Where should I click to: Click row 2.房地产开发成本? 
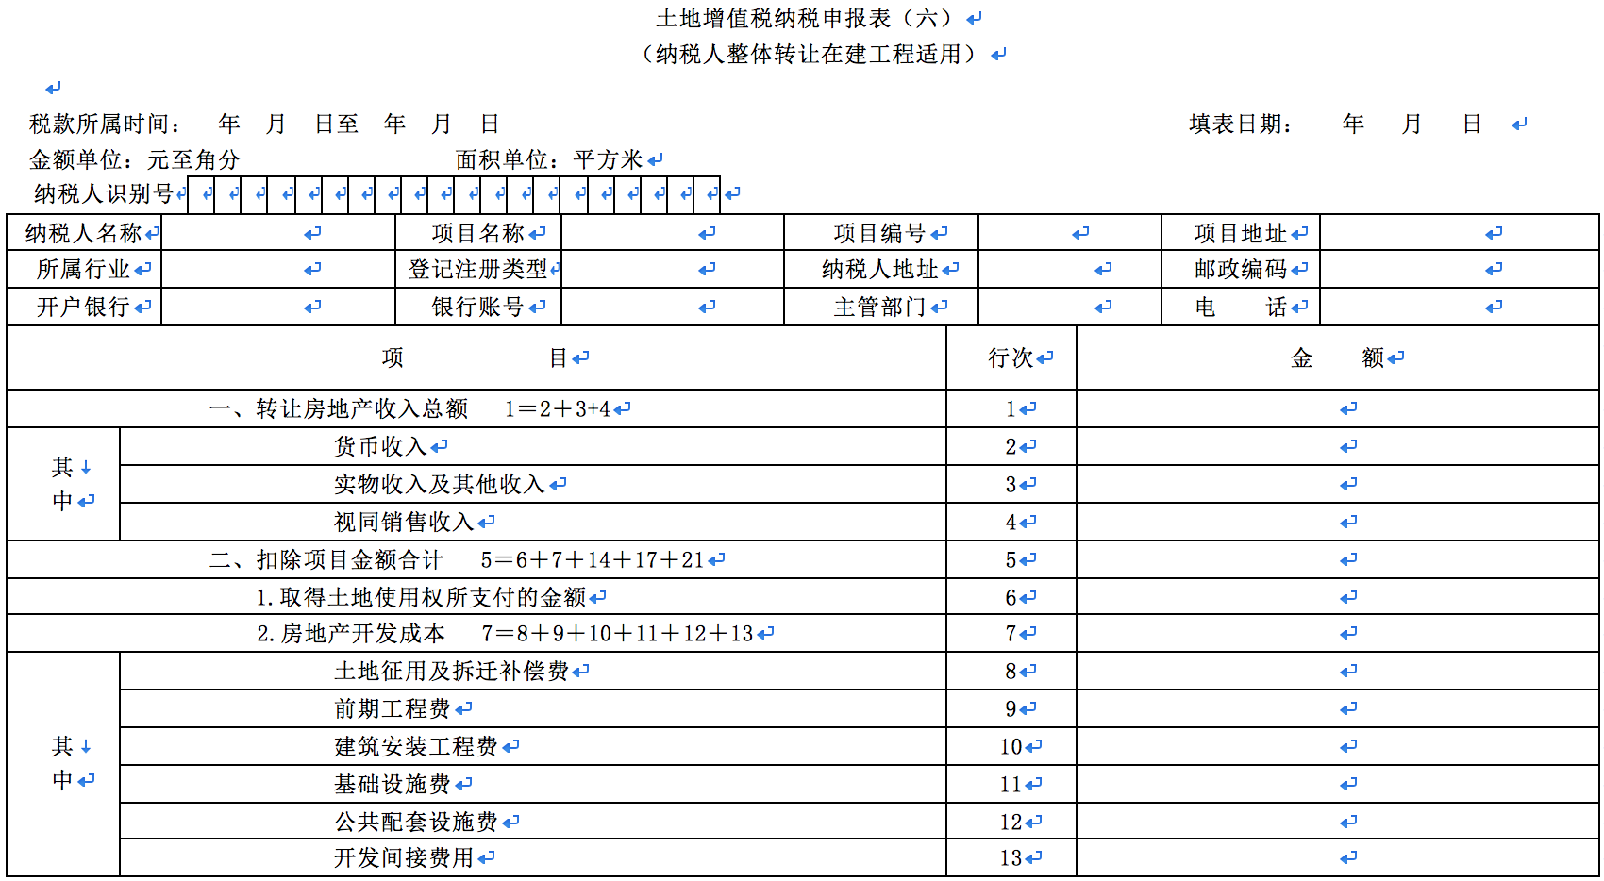[x=476, y=633]
